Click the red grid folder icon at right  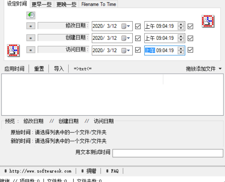[208, 21]
